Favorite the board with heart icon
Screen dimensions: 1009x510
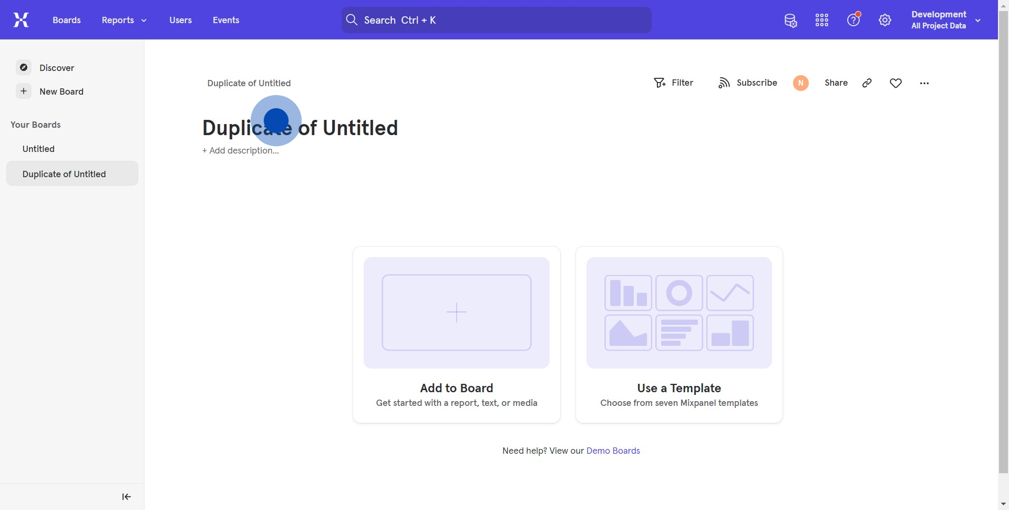pos(896,83)
